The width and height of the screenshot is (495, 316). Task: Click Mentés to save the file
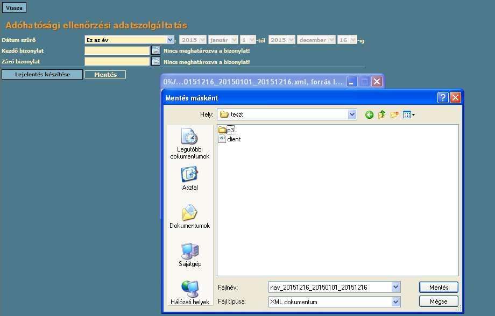tap(439, 288)
